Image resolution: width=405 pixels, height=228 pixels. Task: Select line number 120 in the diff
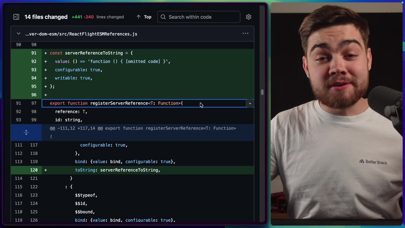[34, 170]
